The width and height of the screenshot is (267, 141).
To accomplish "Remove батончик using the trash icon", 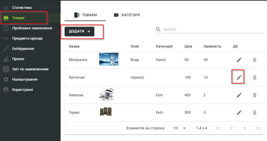I will [x=254, y=77].
